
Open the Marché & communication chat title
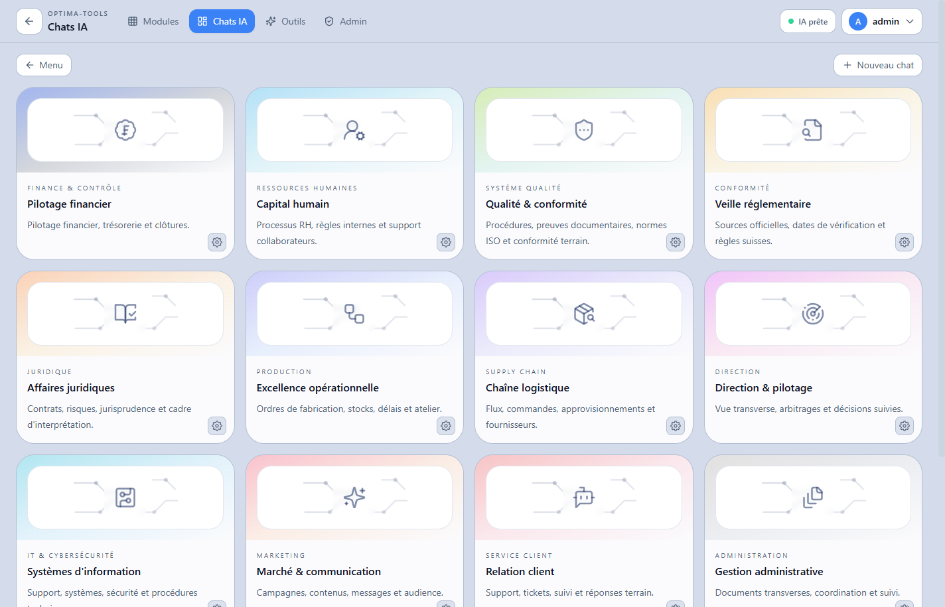pyautogui.click(x=319, y=572)
